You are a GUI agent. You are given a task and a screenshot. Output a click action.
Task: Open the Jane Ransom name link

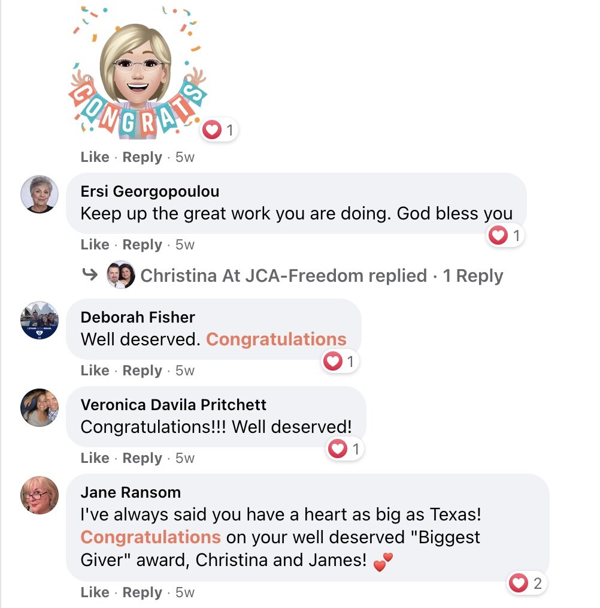pos(131,492)
